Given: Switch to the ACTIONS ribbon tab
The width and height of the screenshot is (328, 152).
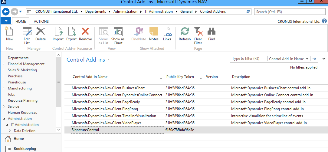Looking at the screenshot, I should tap(41, 22).
